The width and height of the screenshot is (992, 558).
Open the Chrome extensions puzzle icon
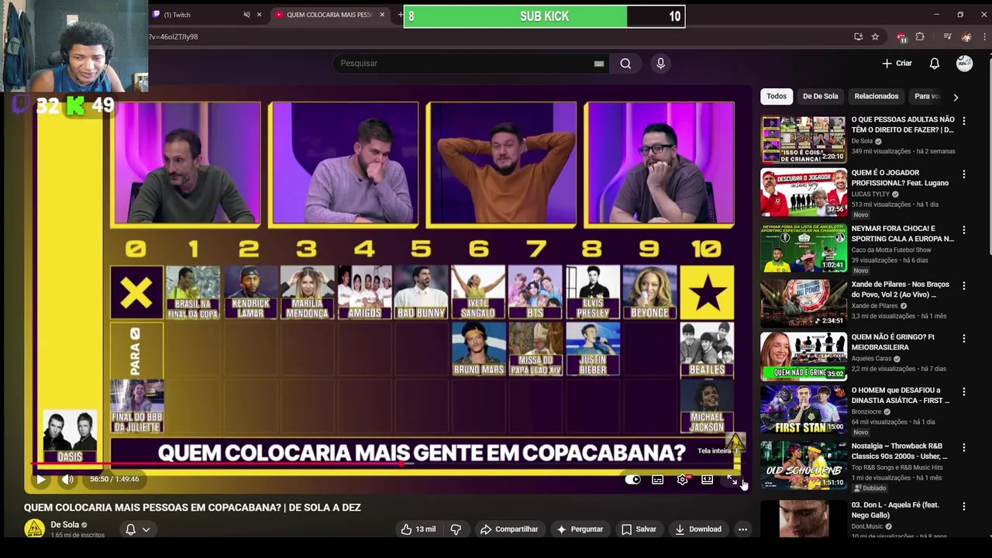coord(920,36)
